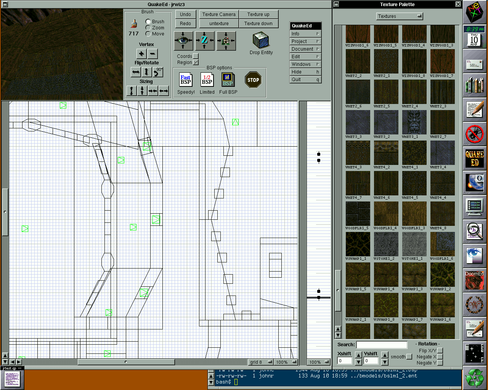This screenshot has width=488, height=390.
Task: Open the Textures dropdown in palette
Action: click(400, 16)
